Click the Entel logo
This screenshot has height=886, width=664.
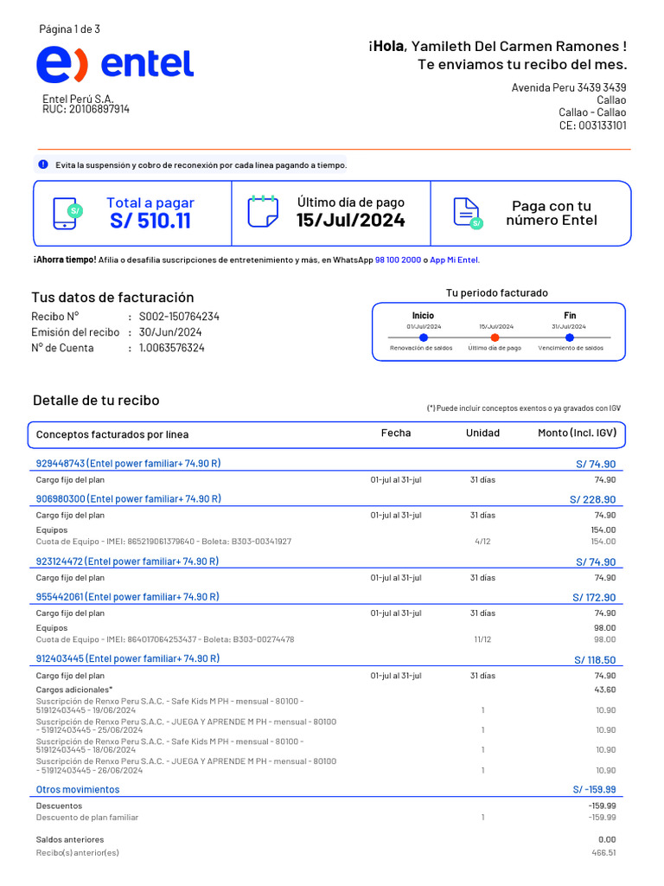coord(115,64)
